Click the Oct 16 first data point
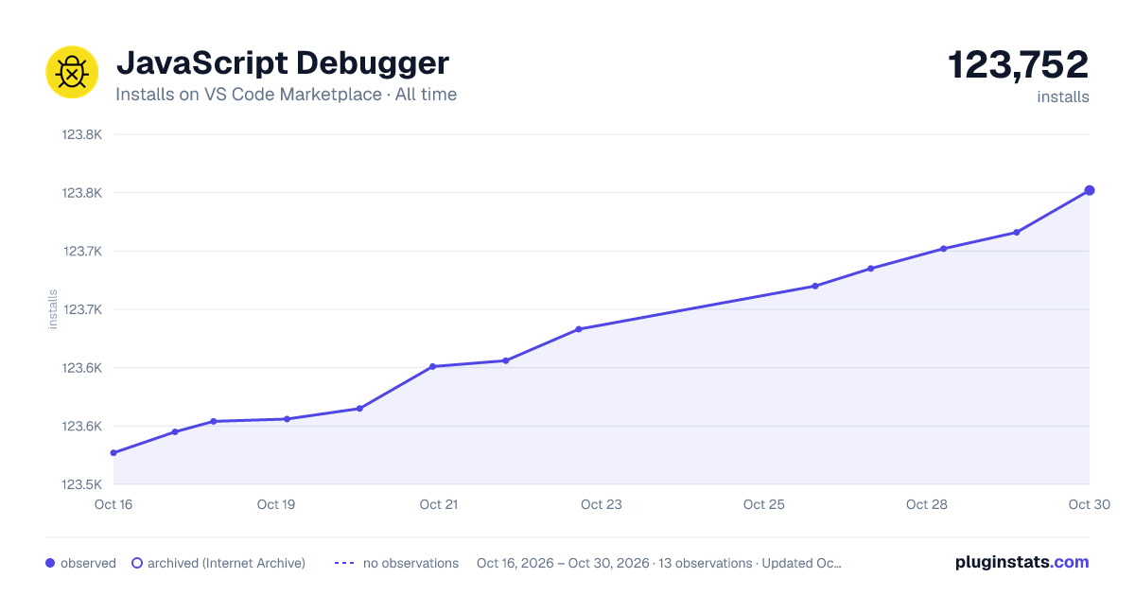Image resolution: width=1135 pixels, height=596 pixels. click(x=113, y=453)
